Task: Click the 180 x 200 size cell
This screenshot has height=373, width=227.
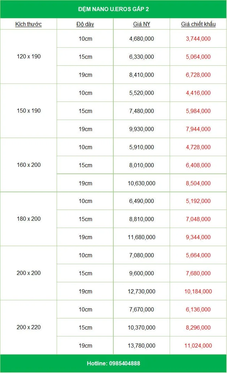Action: point(29,219)
